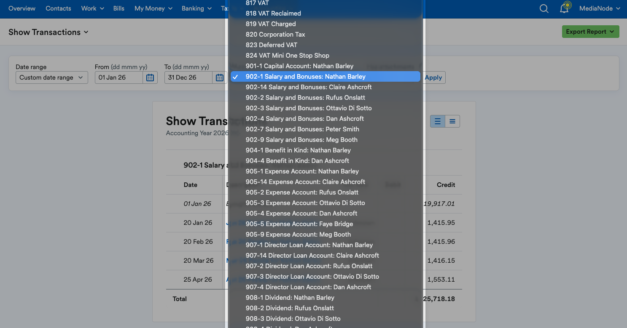Open the Show Transactions report switcher
Image resolution: width=627 pixels, height=328 pixels.
[x=48, y=32]
